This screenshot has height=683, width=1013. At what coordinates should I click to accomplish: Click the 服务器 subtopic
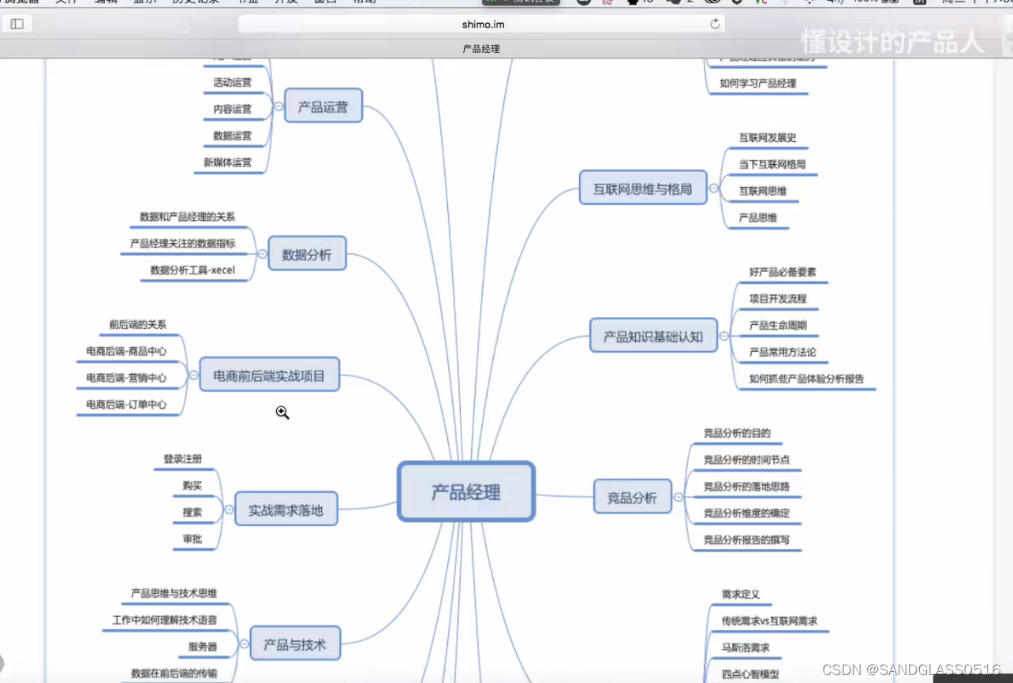coord(202,647)
